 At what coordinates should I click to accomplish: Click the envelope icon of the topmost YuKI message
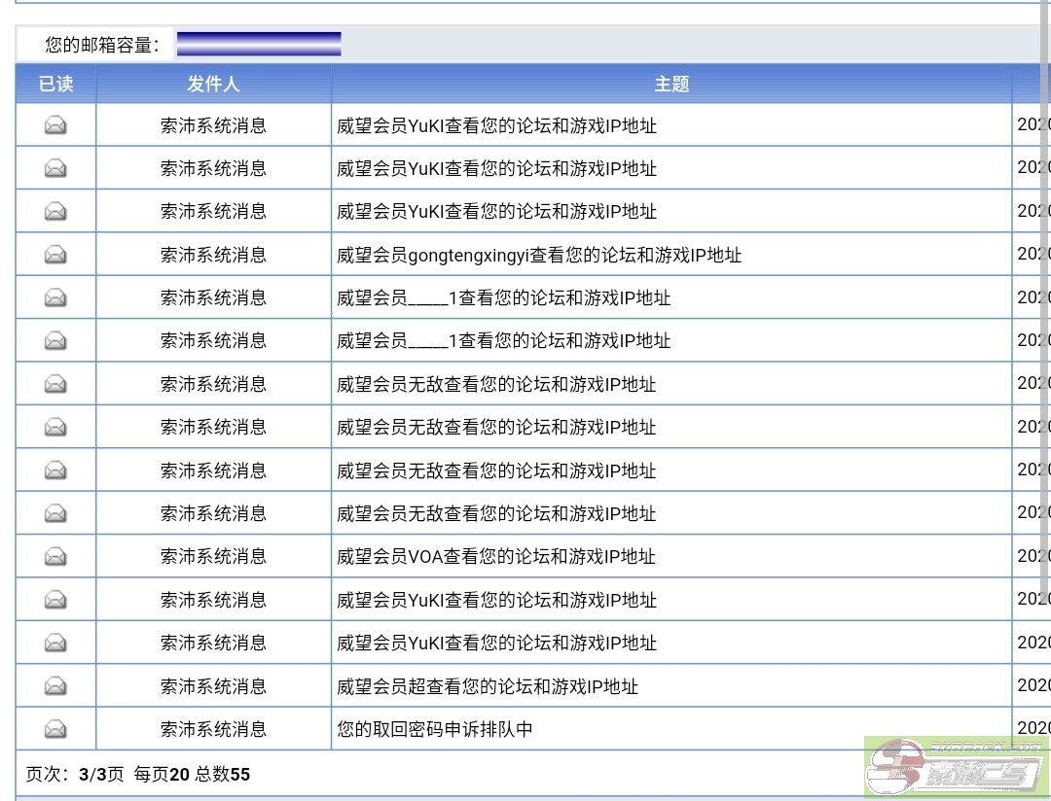[55, 125]
